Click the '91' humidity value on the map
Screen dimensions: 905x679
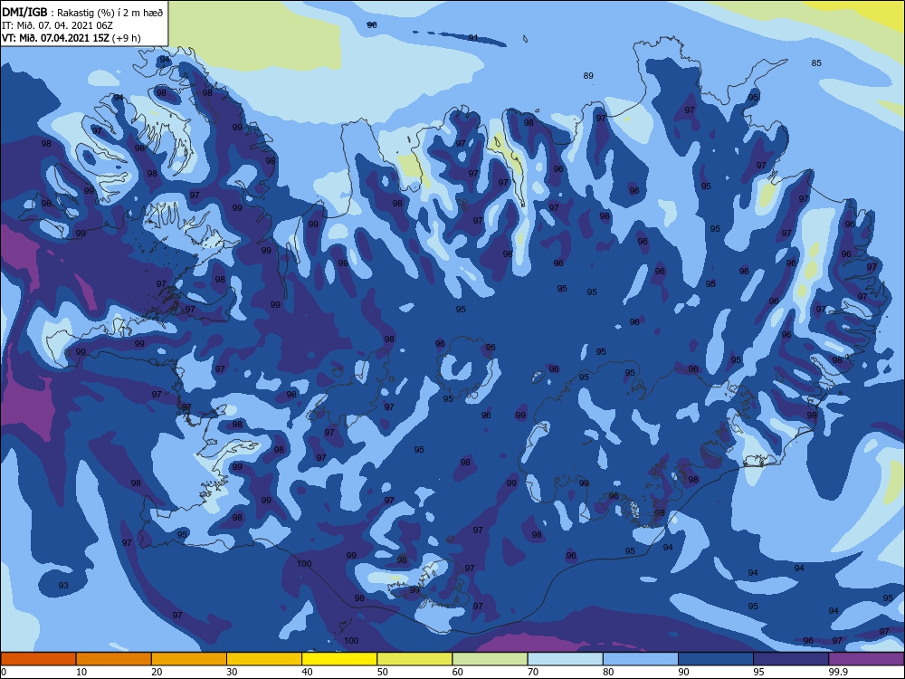tap(473, 37)
